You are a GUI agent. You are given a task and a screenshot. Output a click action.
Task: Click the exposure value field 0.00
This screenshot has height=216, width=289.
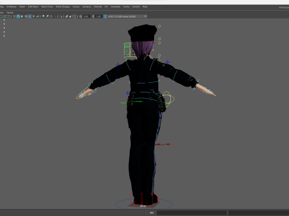(x=86, y=16)
